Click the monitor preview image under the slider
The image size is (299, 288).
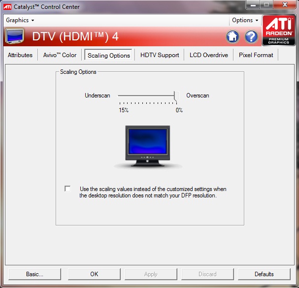point(148,146)
